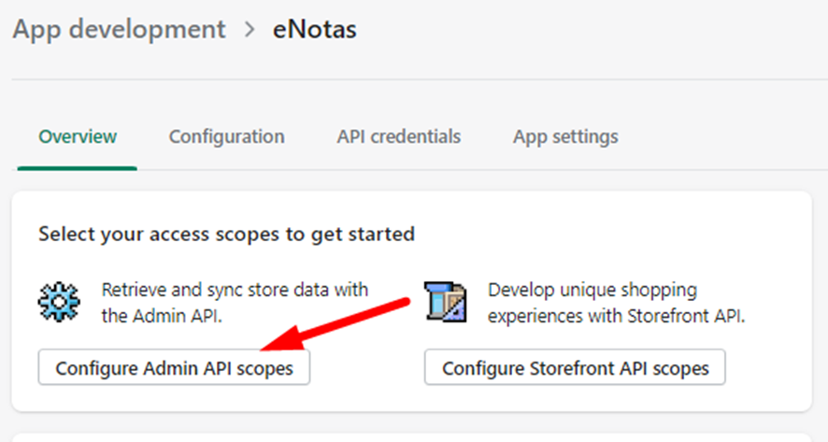
Task: Click the breadcrumb chevron separator after App development
Action: 250,30
